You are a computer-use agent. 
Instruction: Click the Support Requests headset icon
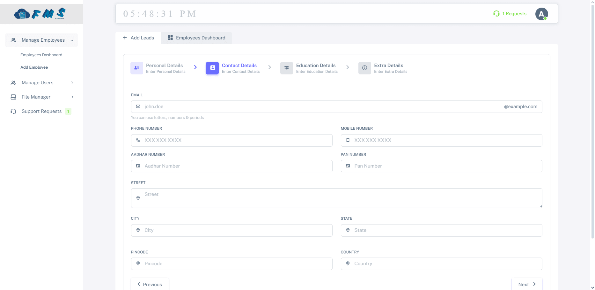point(13,111)
